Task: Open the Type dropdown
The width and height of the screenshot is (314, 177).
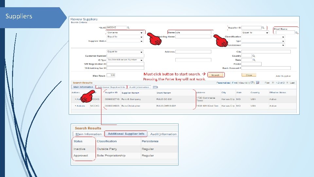Action: coord(263,41)
